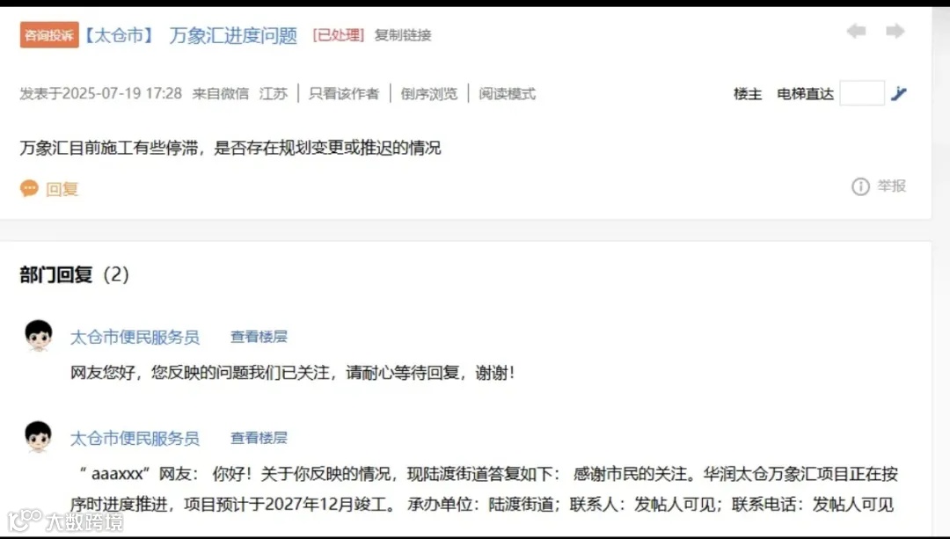950x539 pixels.
Task: Click the 部门回复 (2) heading
Action: (x=75, y=275)
